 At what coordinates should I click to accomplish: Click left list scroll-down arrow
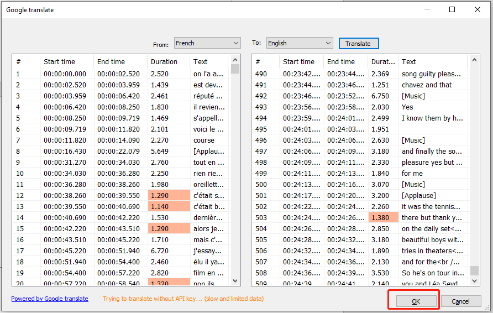pyautogui.click(x=235, y=280)
